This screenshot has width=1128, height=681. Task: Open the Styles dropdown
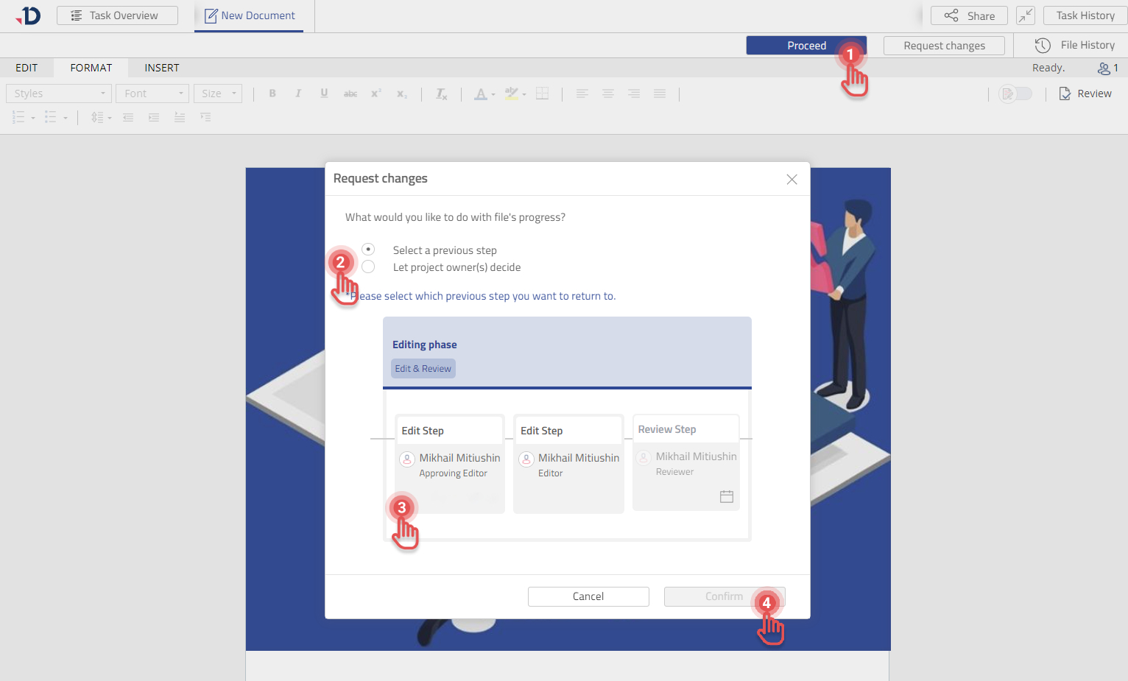[x=59, y=93]
